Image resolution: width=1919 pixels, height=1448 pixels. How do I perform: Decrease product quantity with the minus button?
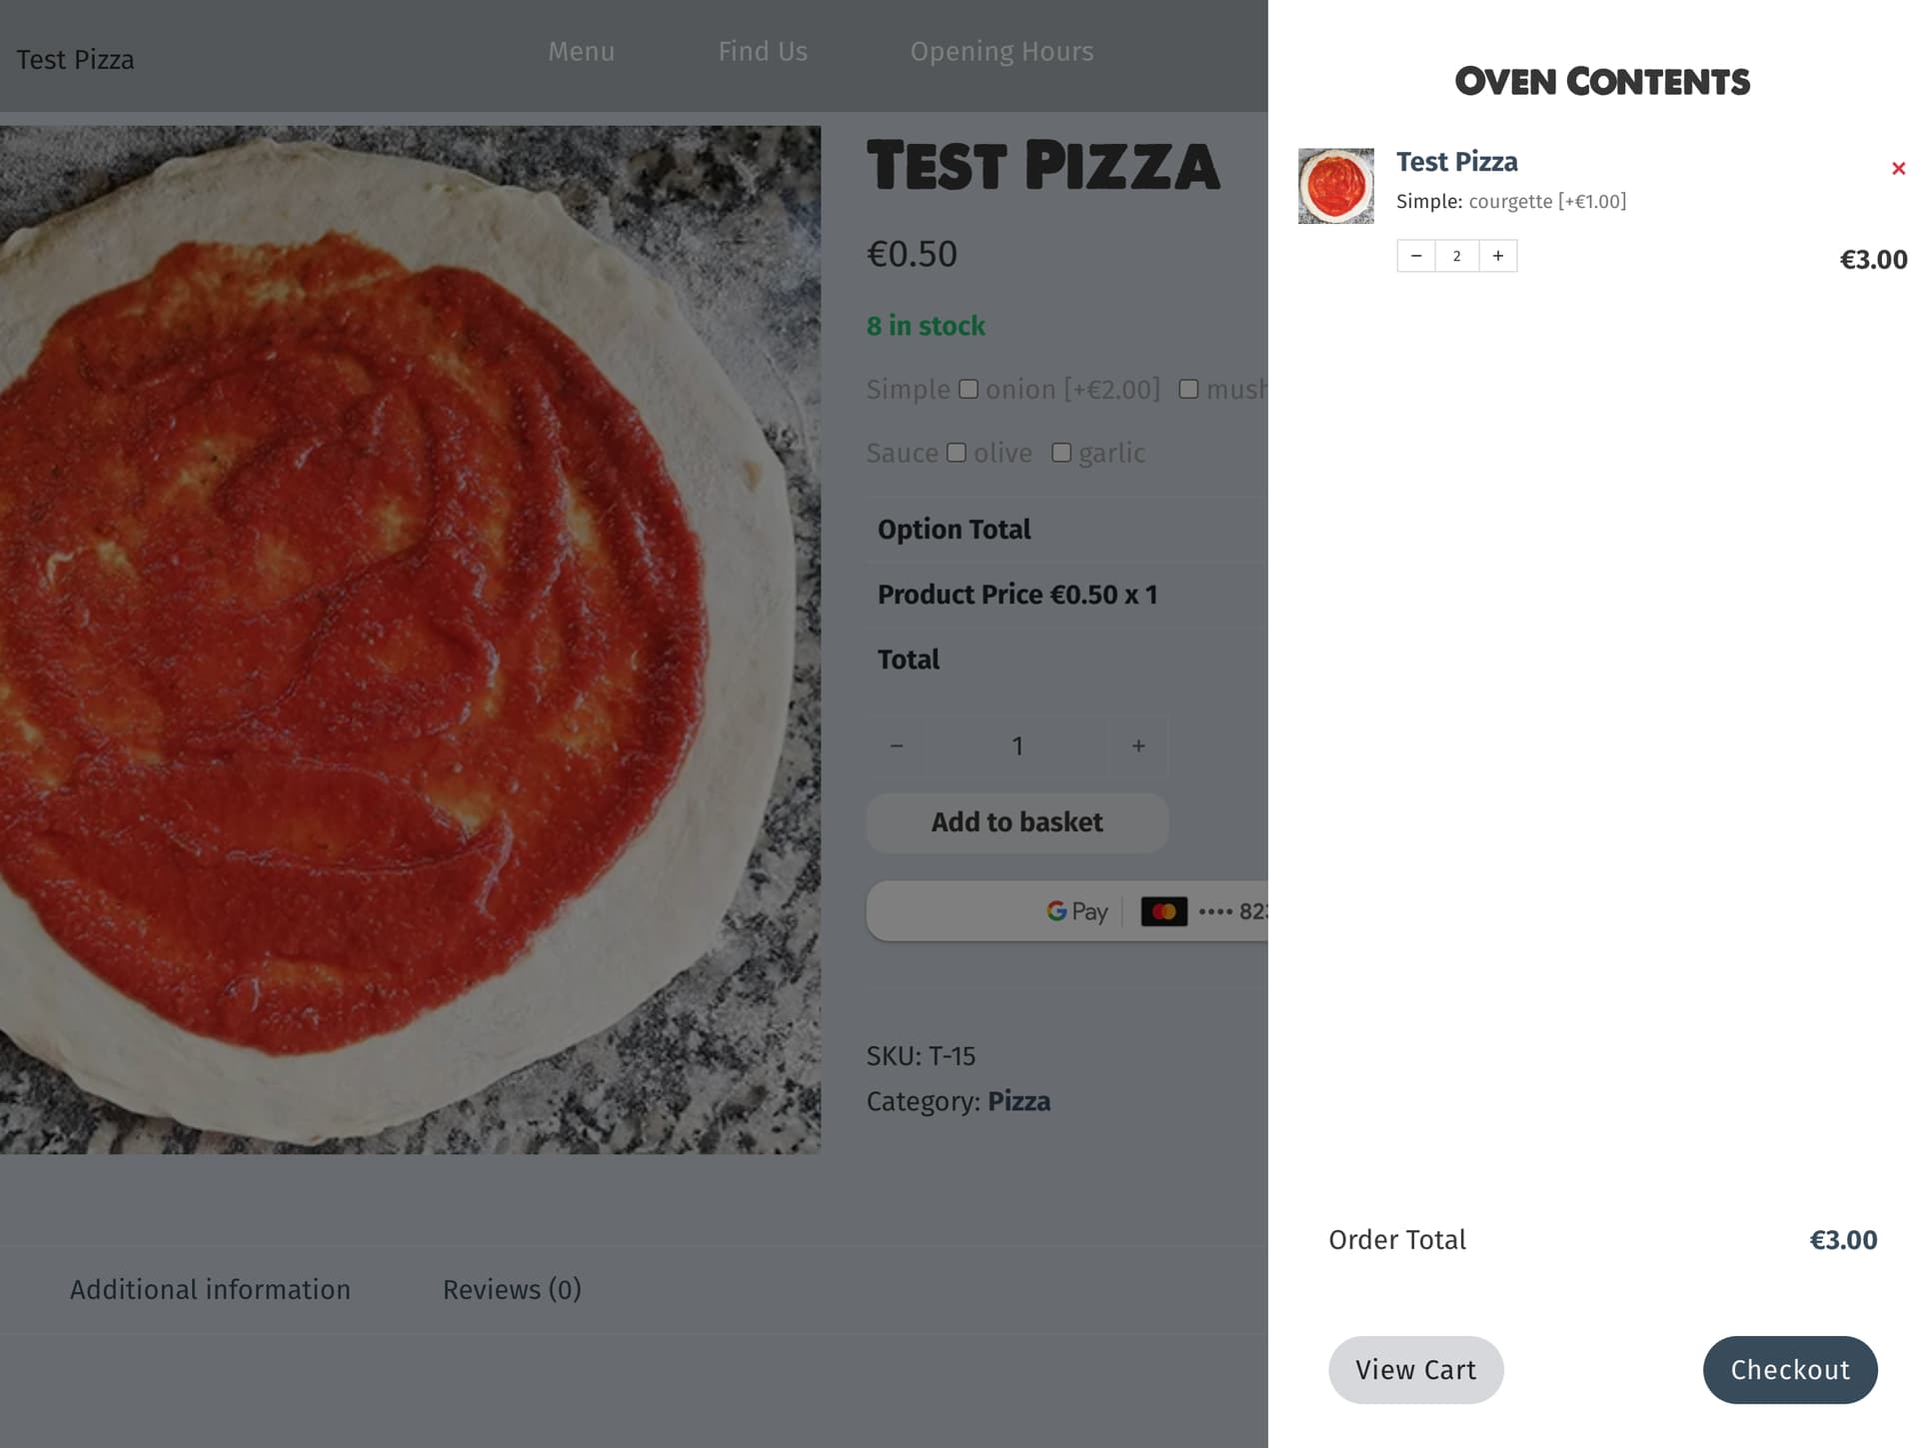(897, 746)
